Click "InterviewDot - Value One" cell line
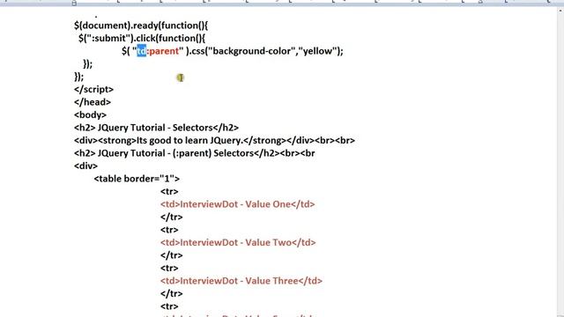The image size is (564, 317). coord(238,204)
